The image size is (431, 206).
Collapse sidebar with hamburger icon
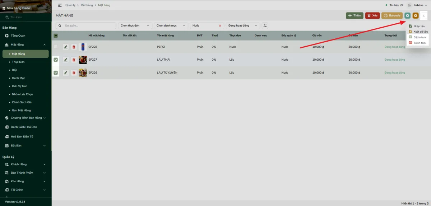pos(60,5)
